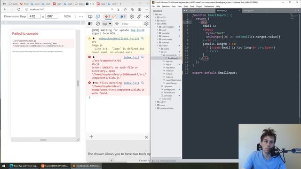Expand the first error message triangle
Image resolution: width=301 pixels, height=169 pixels.
pyautogui.click(x=94, y=57)
